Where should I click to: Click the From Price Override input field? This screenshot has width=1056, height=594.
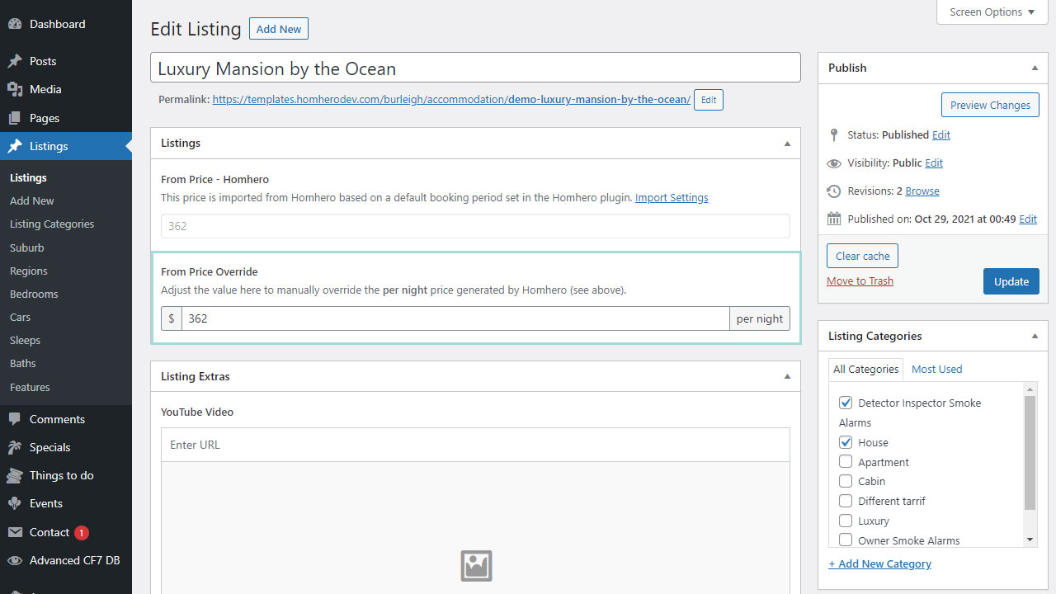[455, 318]
